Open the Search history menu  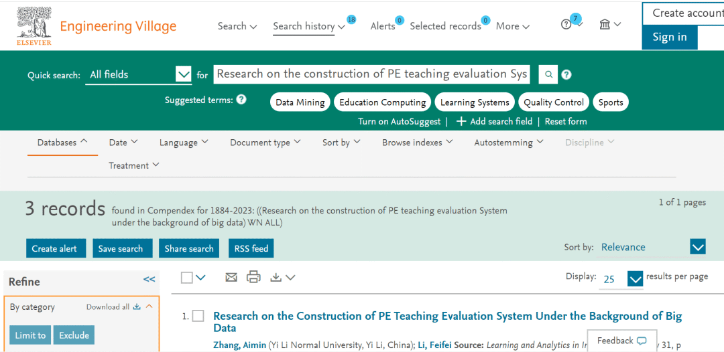tap(309, 26)
